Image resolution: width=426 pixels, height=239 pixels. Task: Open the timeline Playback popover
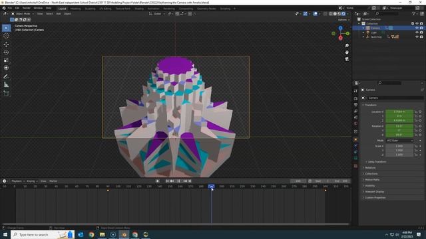[18, 181]
